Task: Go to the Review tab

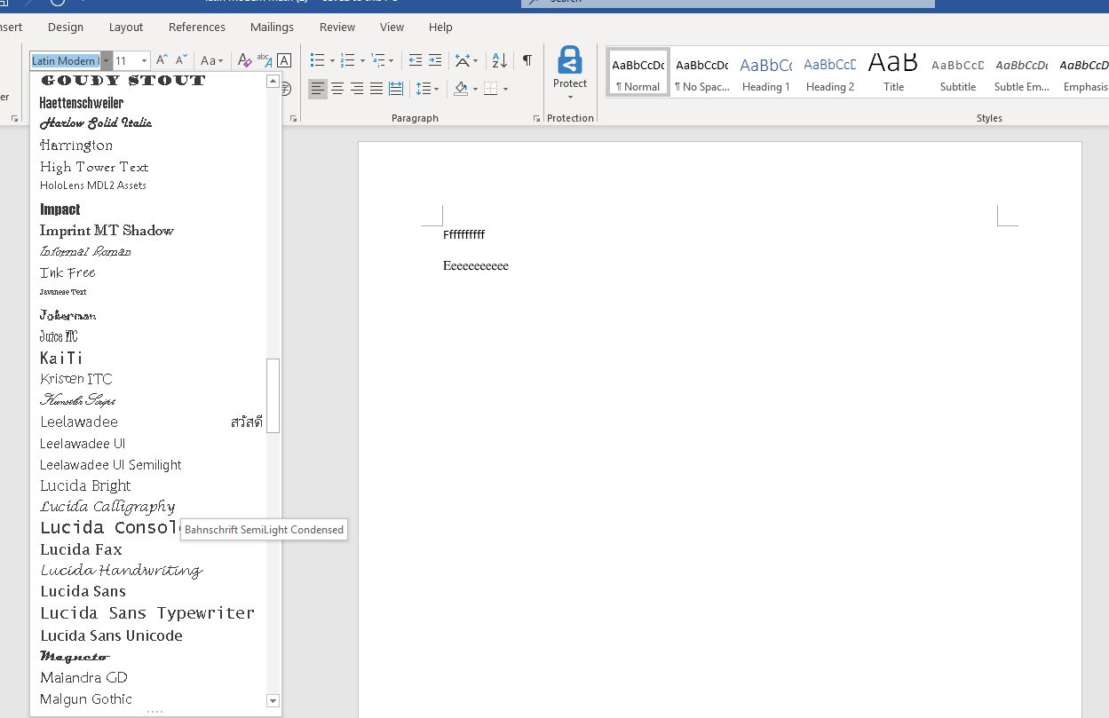Action: click(x=337, y=28)
